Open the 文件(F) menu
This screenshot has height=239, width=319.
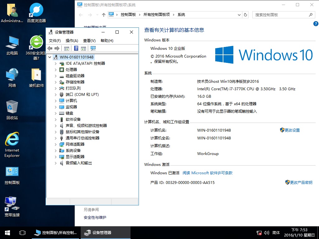tap(55, 41)
